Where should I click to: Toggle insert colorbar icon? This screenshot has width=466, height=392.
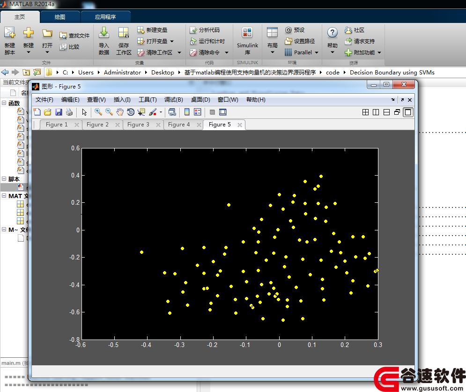pyautogui.click(x=187, y=112)
